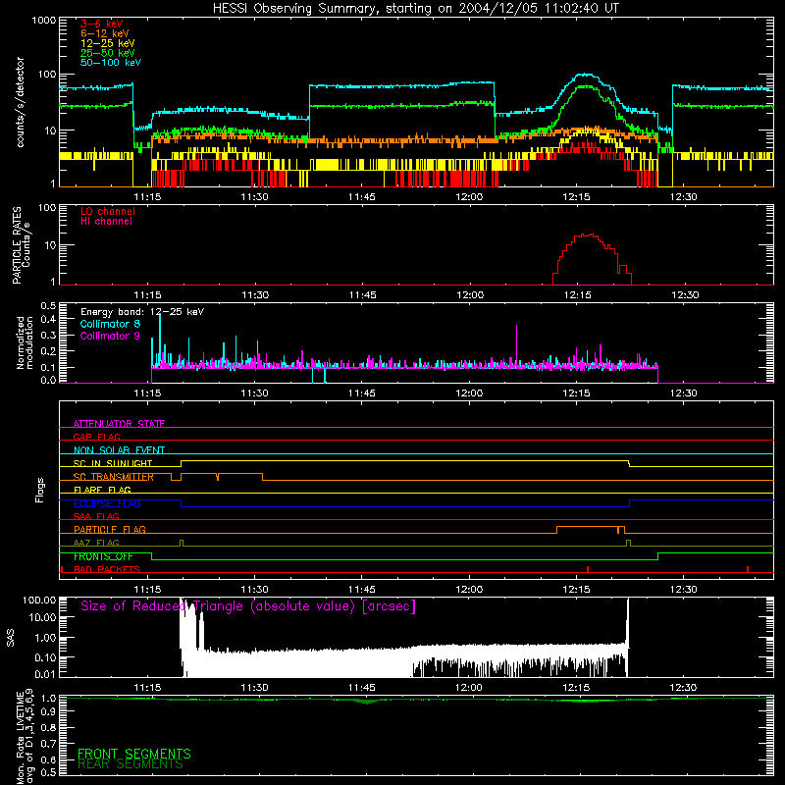Click 12:00 time label under counts plot
Screen dimensions: 785x785
click(x=470, y=197)
